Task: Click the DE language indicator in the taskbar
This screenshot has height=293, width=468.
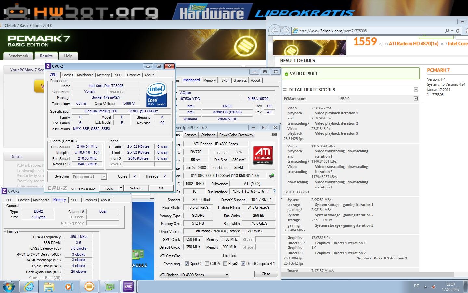Action: click(x=416, y=286)
